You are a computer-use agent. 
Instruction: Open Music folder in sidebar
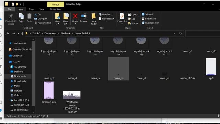pyautogui.click(x=15, y=86)
